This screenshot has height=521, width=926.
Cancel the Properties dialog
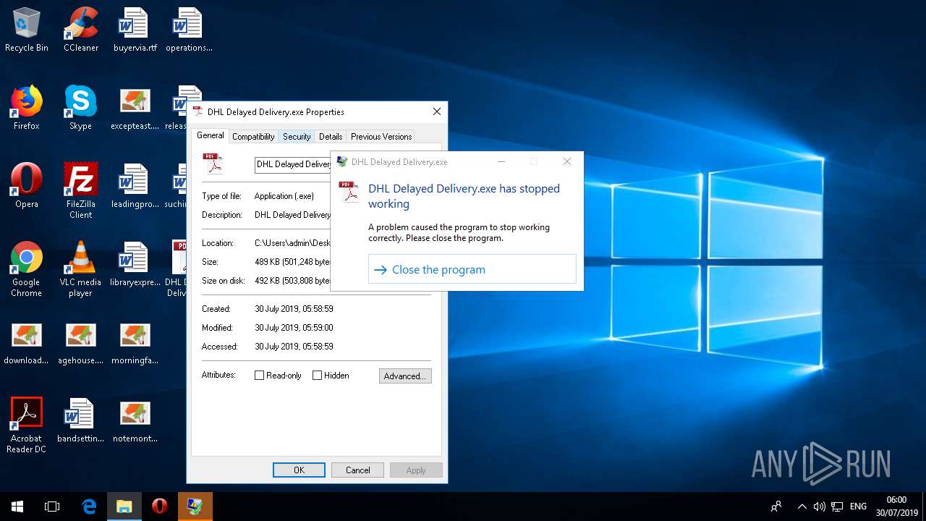pyautogui.click(x=357, y=470)
